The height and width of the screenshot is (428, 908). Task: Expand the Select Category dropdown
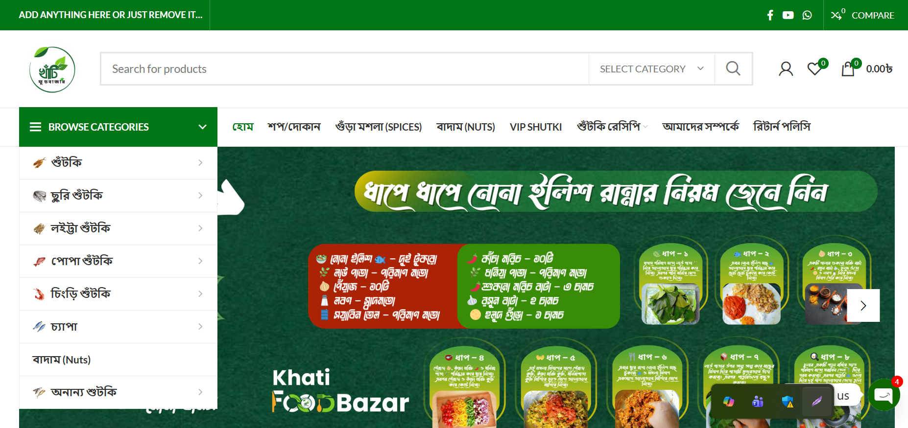coord(652,69)
